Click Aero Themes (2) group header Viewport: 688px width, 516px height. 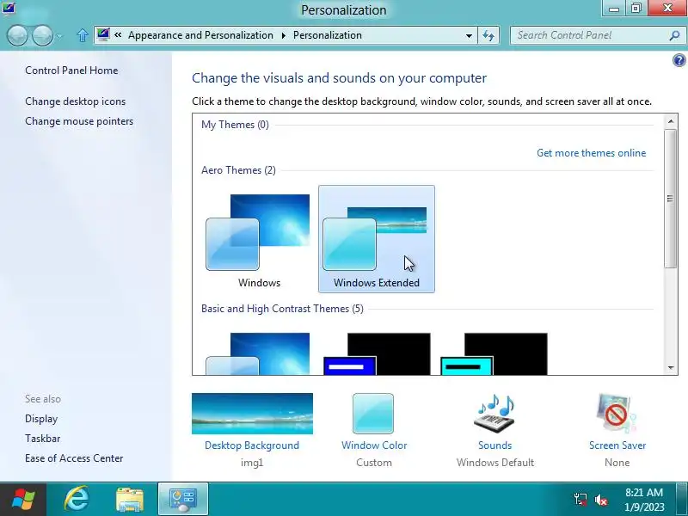[x=238, y=170]
